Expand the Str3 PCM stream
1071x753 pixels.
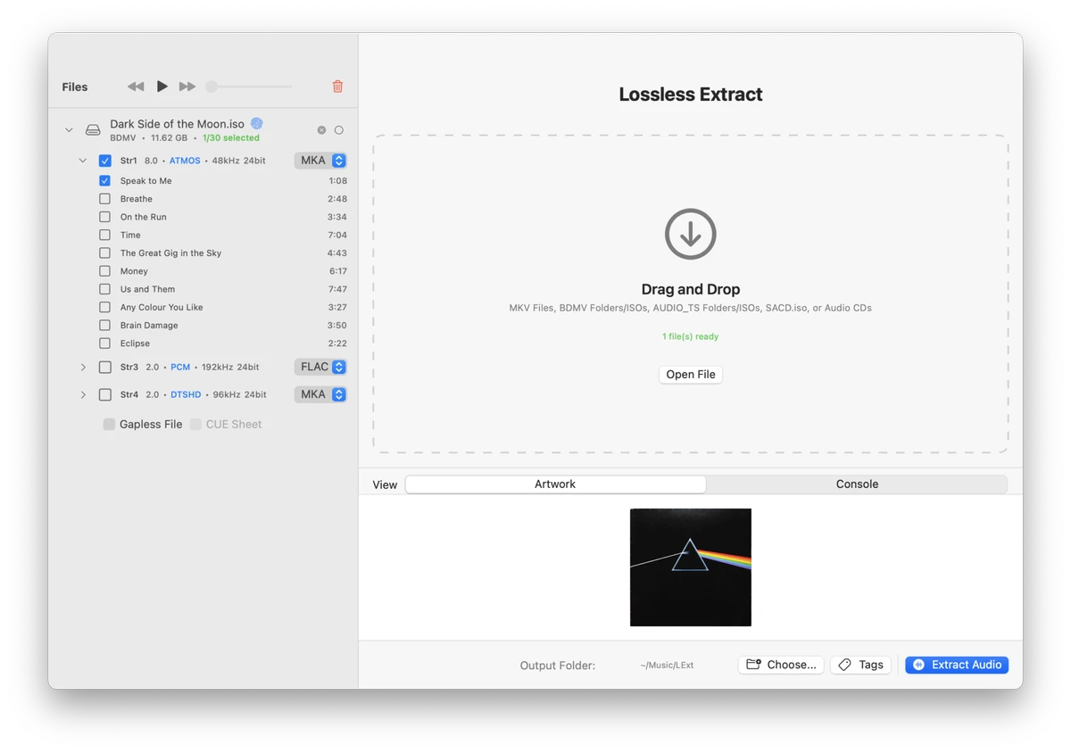[x=83, y=367]
